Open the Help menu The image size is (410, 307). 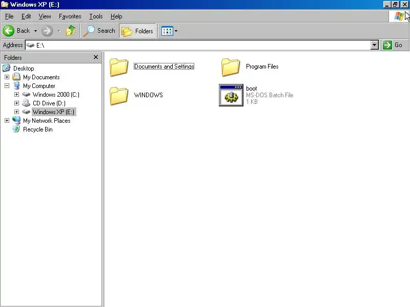(116, 16)
